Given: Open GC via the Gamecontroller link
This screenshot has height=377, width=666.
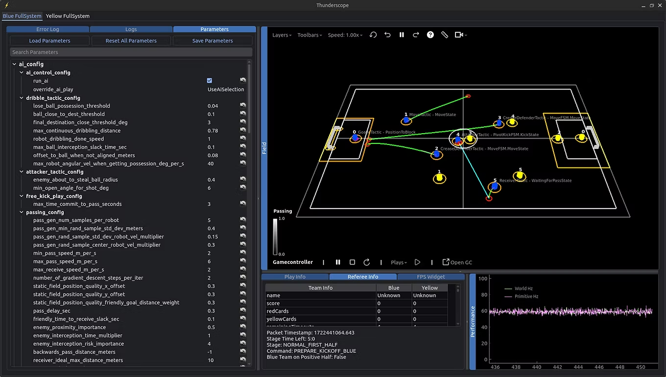Looking at the screenshot, I should click(x=457, y=262).
